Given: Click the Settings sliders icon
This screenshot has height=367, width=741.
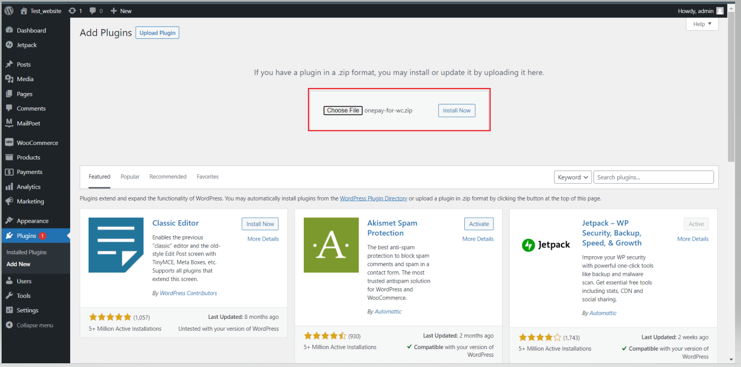Looking at the screenshot, I should [x=9, y=310].
